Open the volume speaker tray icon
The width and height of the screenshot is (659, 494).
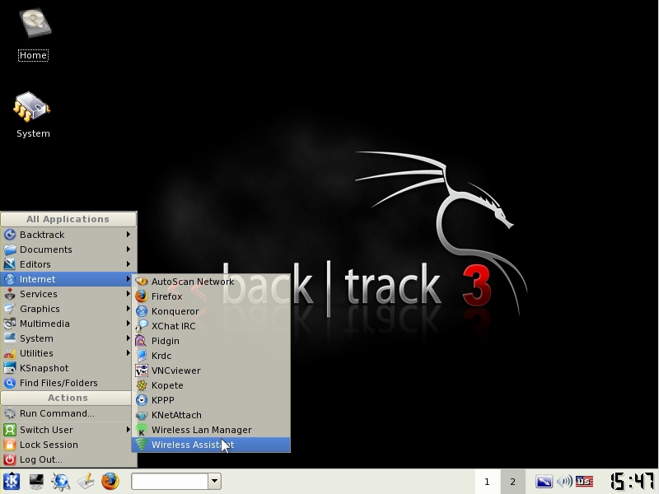[564, 482]
